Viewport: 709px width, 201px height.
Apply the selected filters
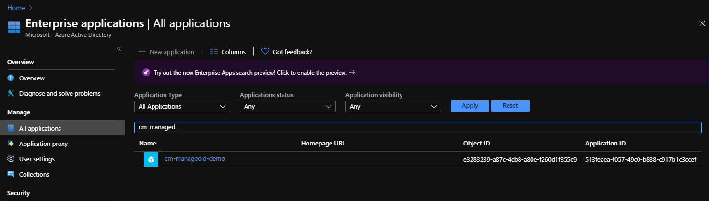click(470, 106)
